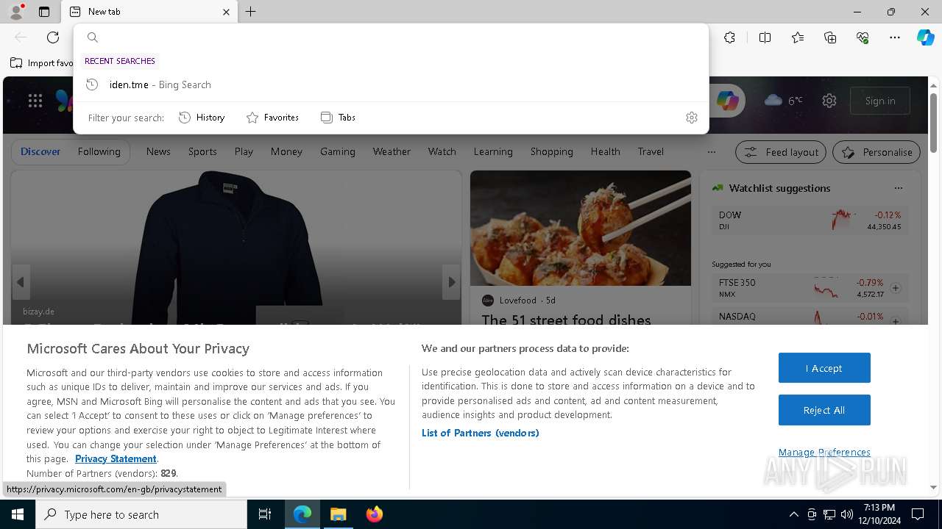
Task: Open the weather 6°C widget
Action: (784, 101)
